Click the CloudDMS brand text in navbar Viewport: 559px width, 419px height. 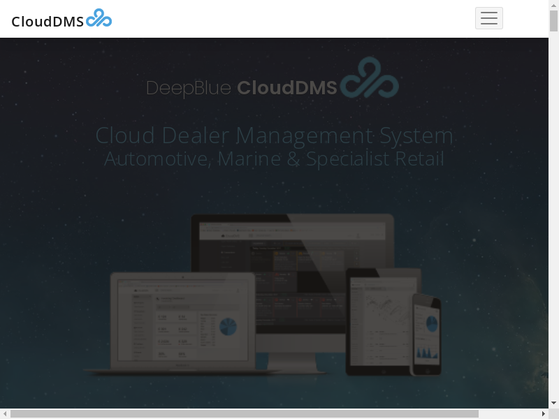point(48,21)
